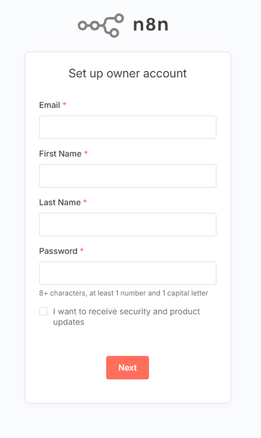Viewport: 261px width, 438px height.
Task: Click the n8n node-graph logo icon
Action: point(101,25)
